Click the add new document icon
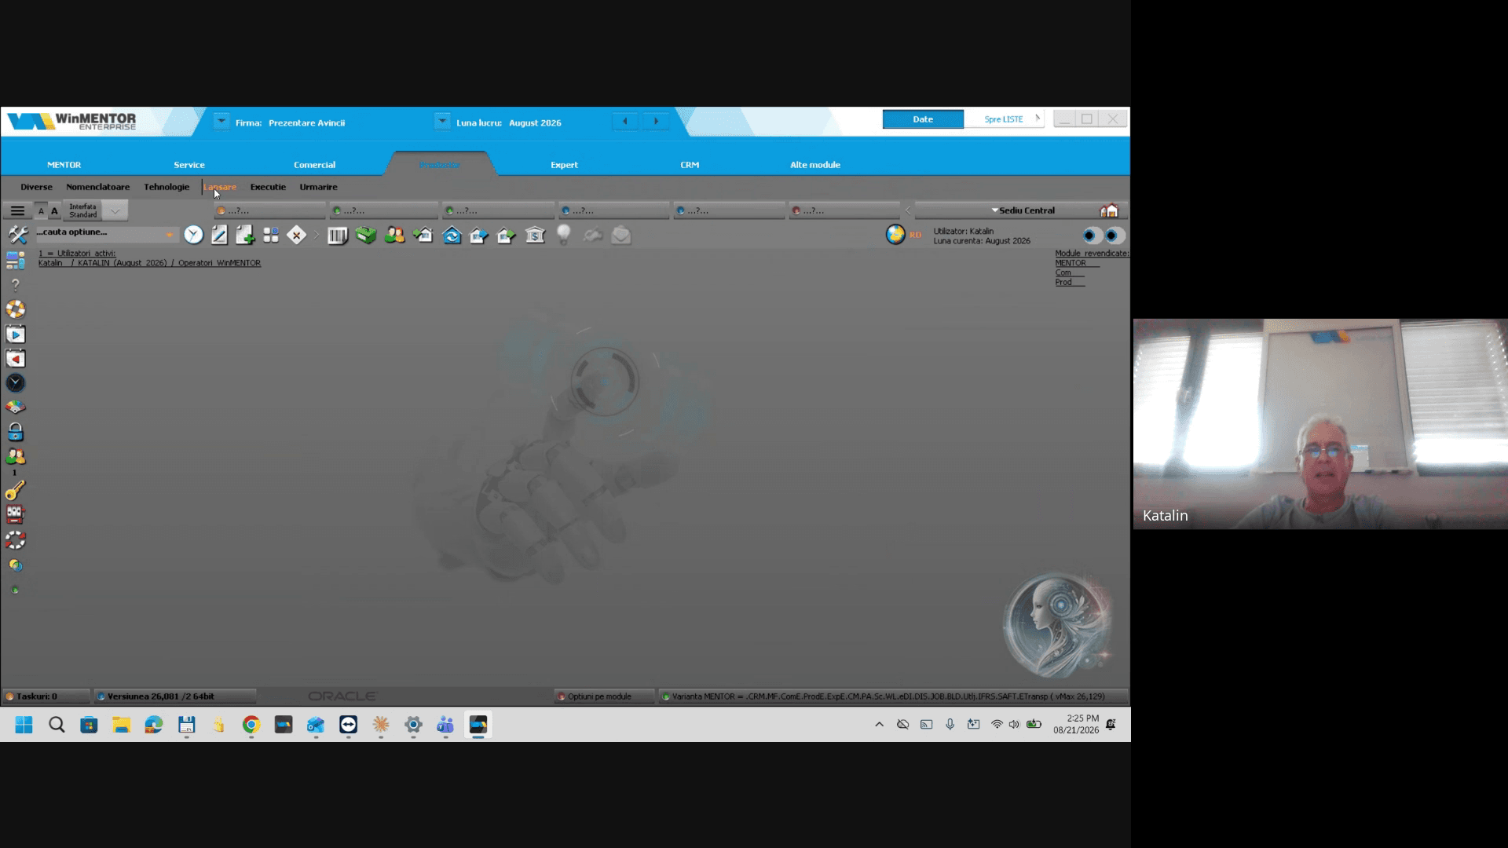Viewport: 1508px width, 848px height. click(x=245, y=235)
